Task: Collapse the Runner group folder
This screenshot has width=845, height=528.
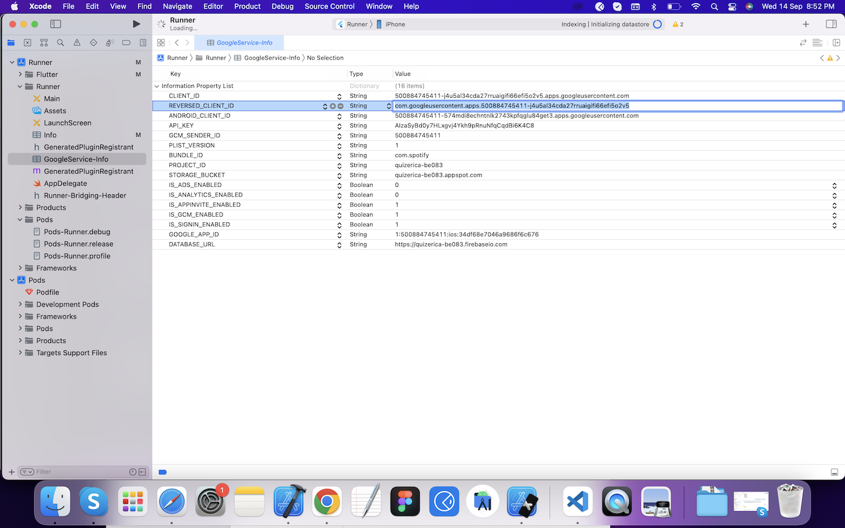Action: [20, 87]
